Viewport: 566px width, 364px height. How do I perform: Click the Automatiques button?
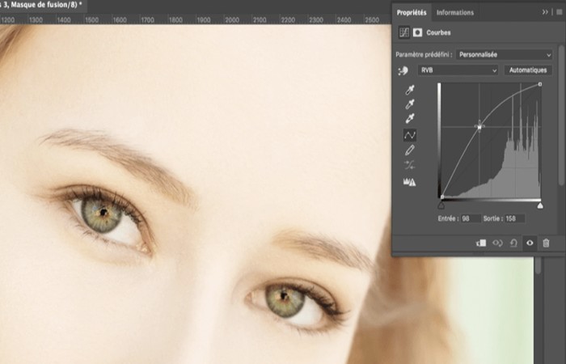528,70
